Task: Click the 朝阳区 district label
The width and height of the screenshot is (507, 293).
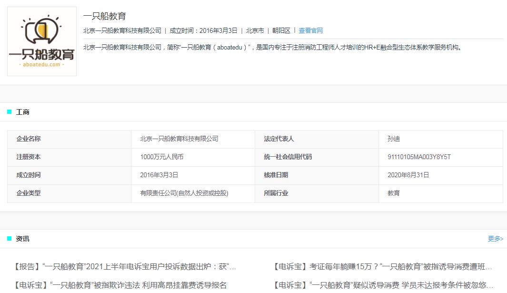Action: 281,30
